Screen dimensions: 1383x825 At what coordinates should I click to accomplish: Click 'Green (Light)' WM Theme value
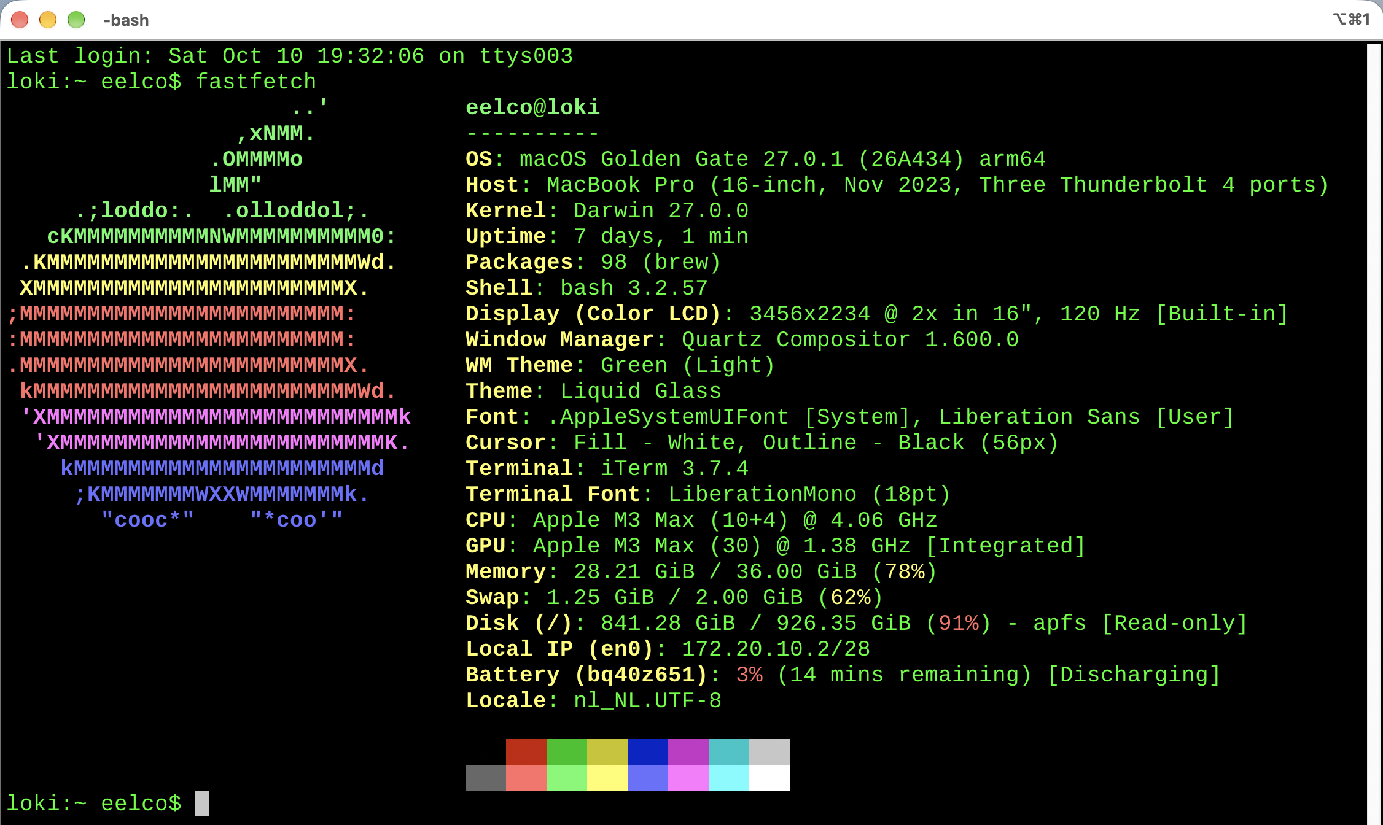pyautogui.click(x=688, y=365)
